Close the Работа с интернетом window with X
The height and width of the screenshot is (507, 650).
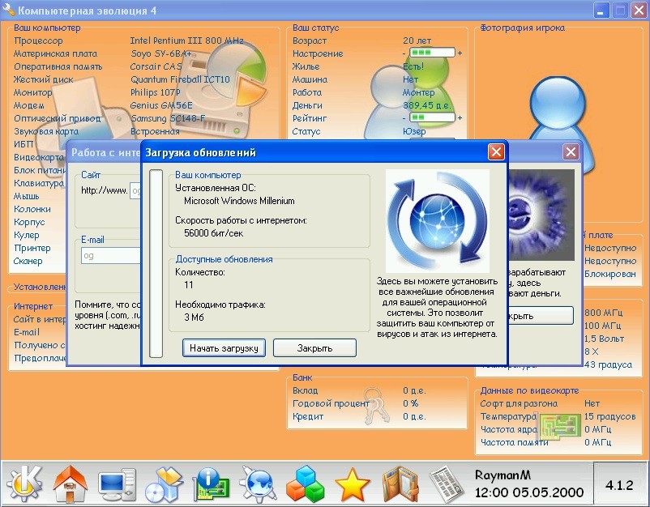[x=571, y=152]
